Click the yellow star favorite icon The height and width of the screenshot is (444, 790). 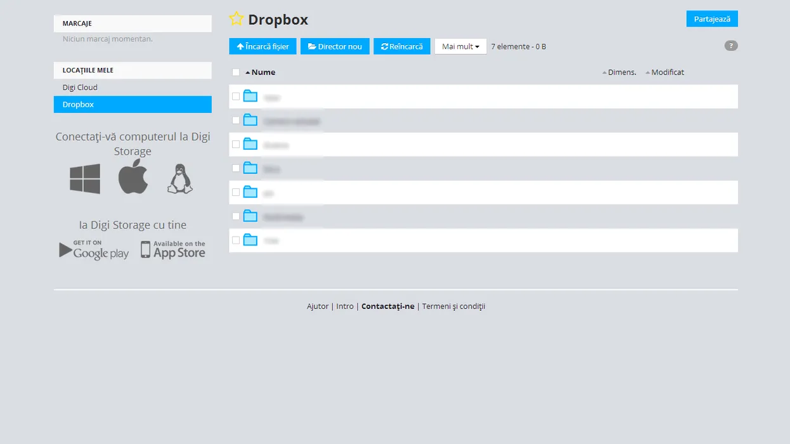click(236, 19)
